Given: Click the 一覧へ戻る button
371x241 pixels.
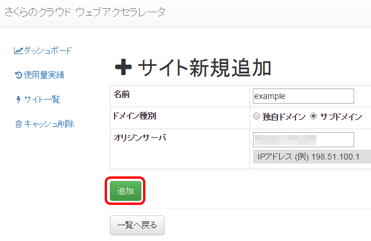Looking at the screenshot, I should [x=137, y=225].
